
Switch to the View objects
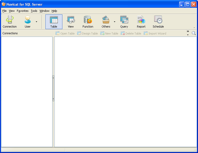[x=71, y=22]
